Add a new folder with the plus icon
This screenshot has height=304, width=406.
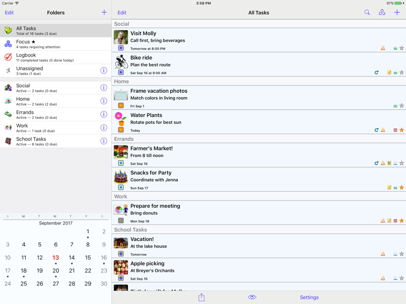104,12
